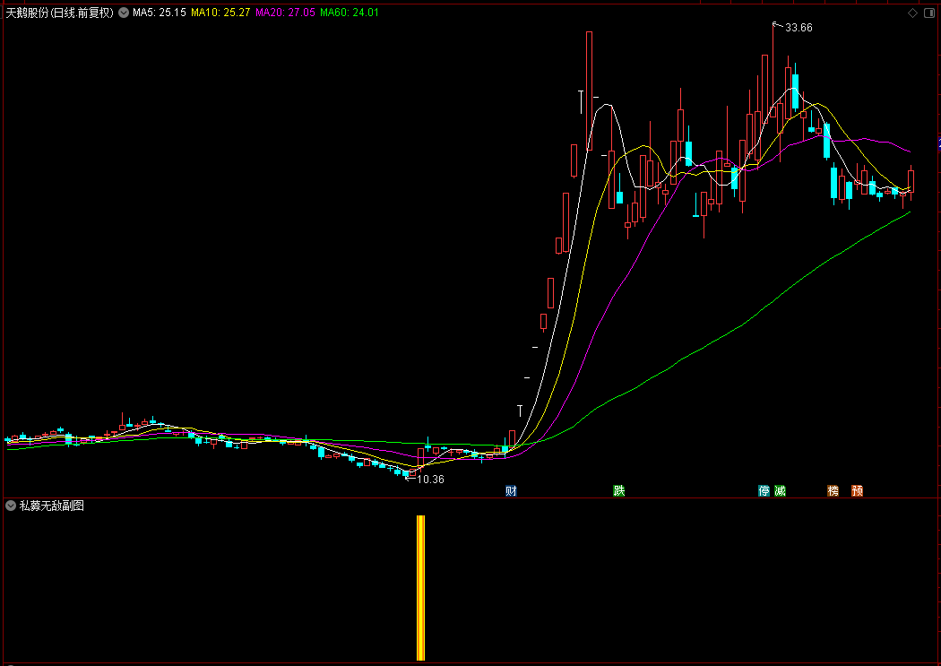Click the 10.36 low price annotation
This screenshot has width=941, height=666.
(x=430, y=480)
